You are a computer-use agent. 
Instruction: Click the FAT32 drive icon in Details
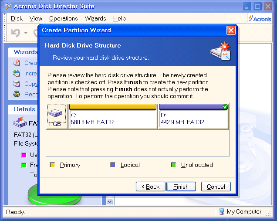[20, 123]
